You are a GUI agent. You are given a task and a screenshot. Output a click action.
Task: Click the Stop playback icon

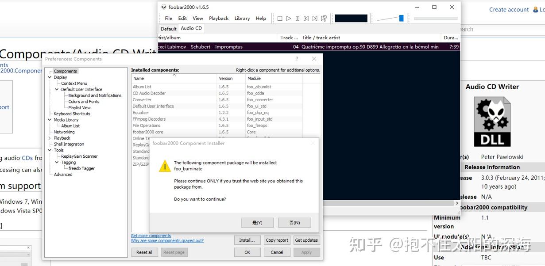click(280, 18)
